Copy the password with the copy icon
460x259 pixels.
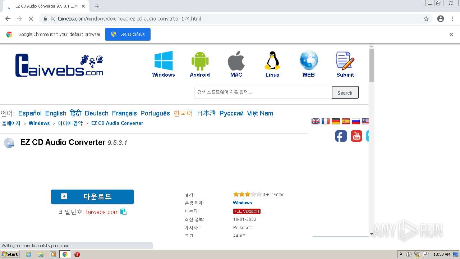(x=123, y=212)
